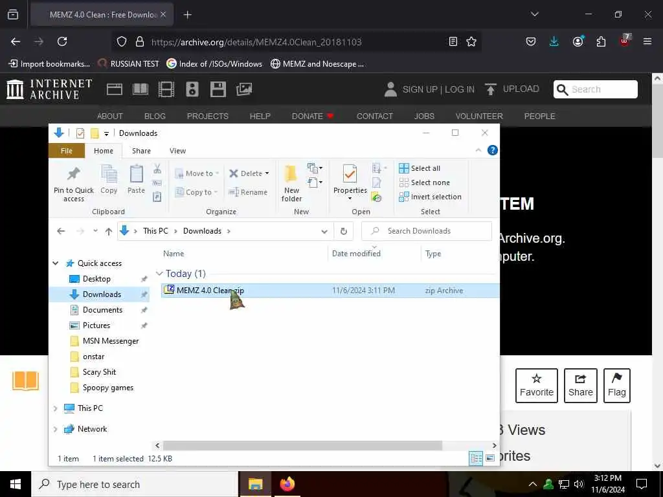Open Internet Archive audio speaker icon
663x497 pixels.
click(192, 89)
